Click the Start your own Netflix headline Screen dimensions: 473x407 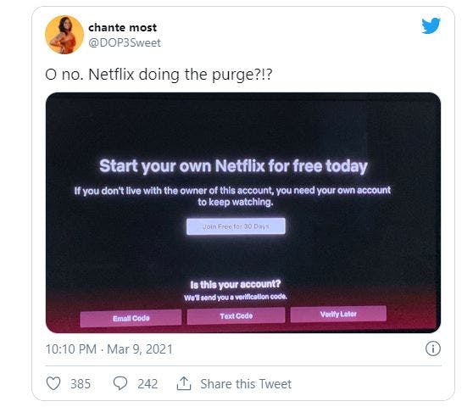[x=233, y=166]
